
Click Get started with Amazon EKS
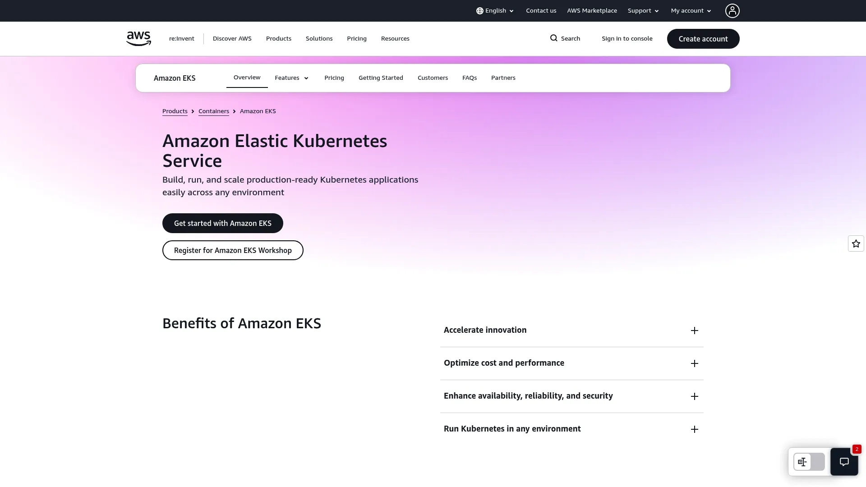222,223
